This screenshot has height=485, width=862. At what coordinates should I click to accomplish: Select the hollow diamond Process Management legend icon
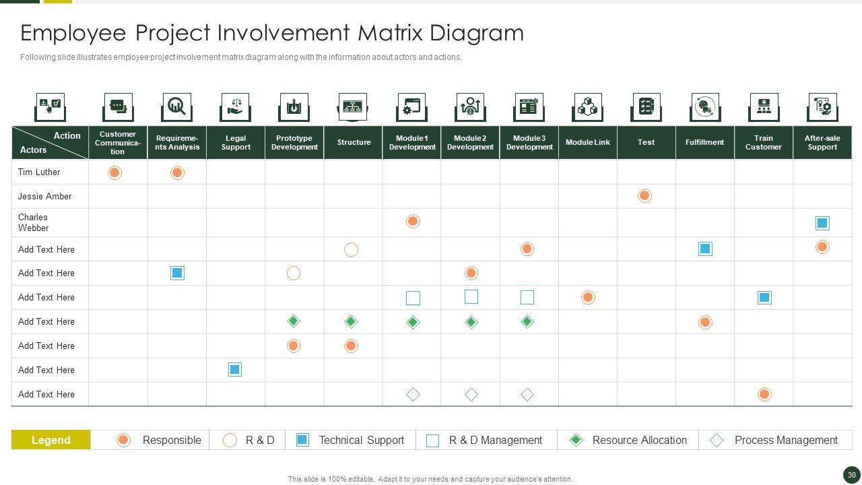(717, 441)
